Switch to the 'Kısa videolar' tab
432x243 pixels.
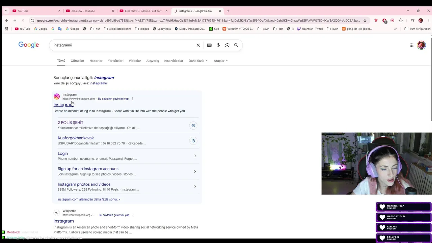point(173,61)
